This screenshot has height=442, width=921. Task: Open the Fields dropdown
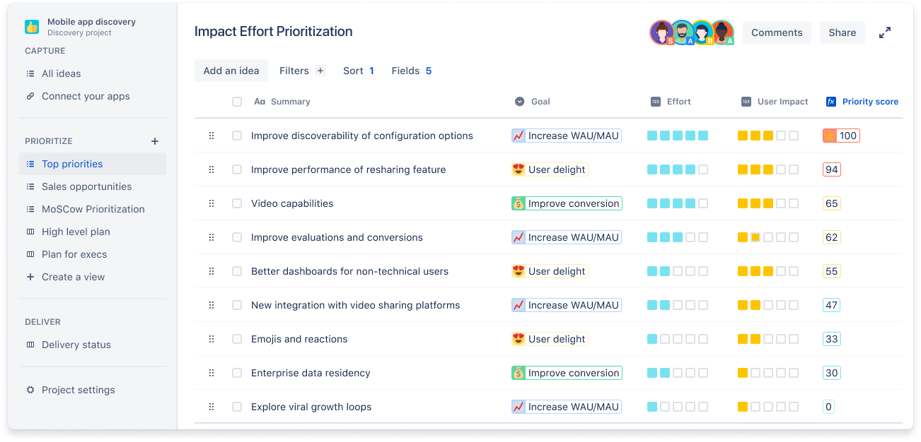tap(410, 70)
